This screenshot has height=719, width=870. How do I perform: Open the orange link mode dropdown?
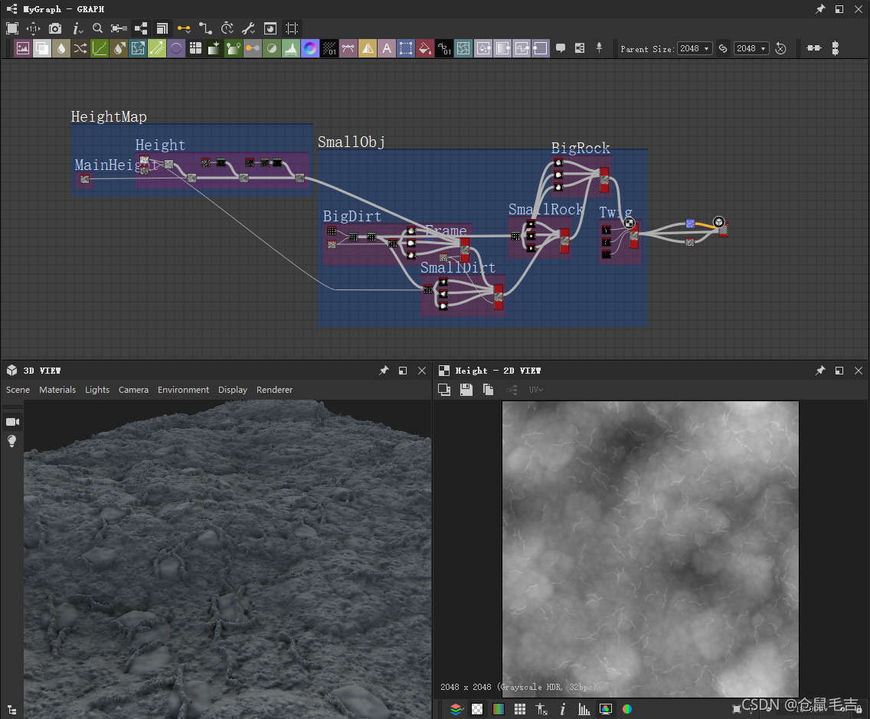tap(184, 28)
